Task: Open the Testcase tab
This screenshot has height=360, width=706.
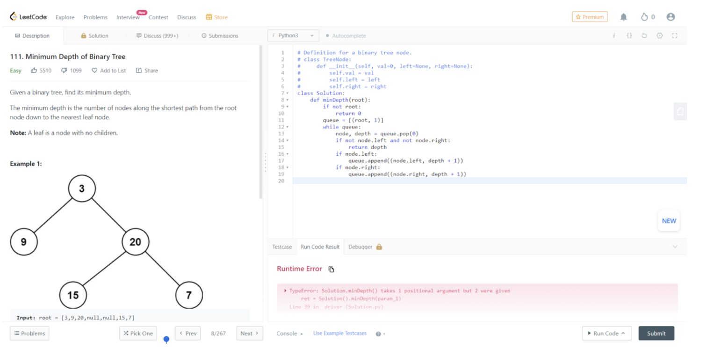Action: [282, 247]
